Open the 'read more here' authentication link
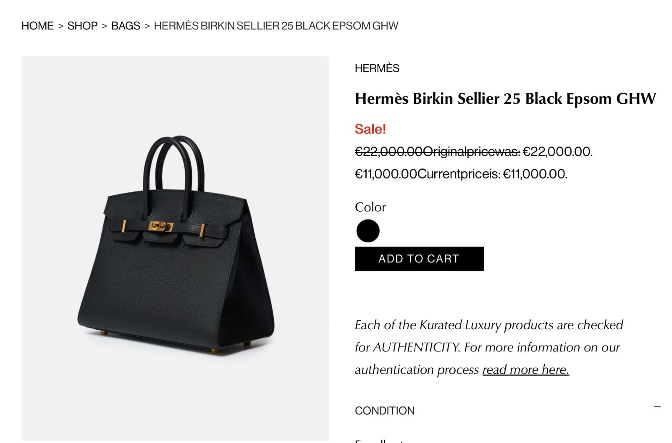 pos(525,370)
